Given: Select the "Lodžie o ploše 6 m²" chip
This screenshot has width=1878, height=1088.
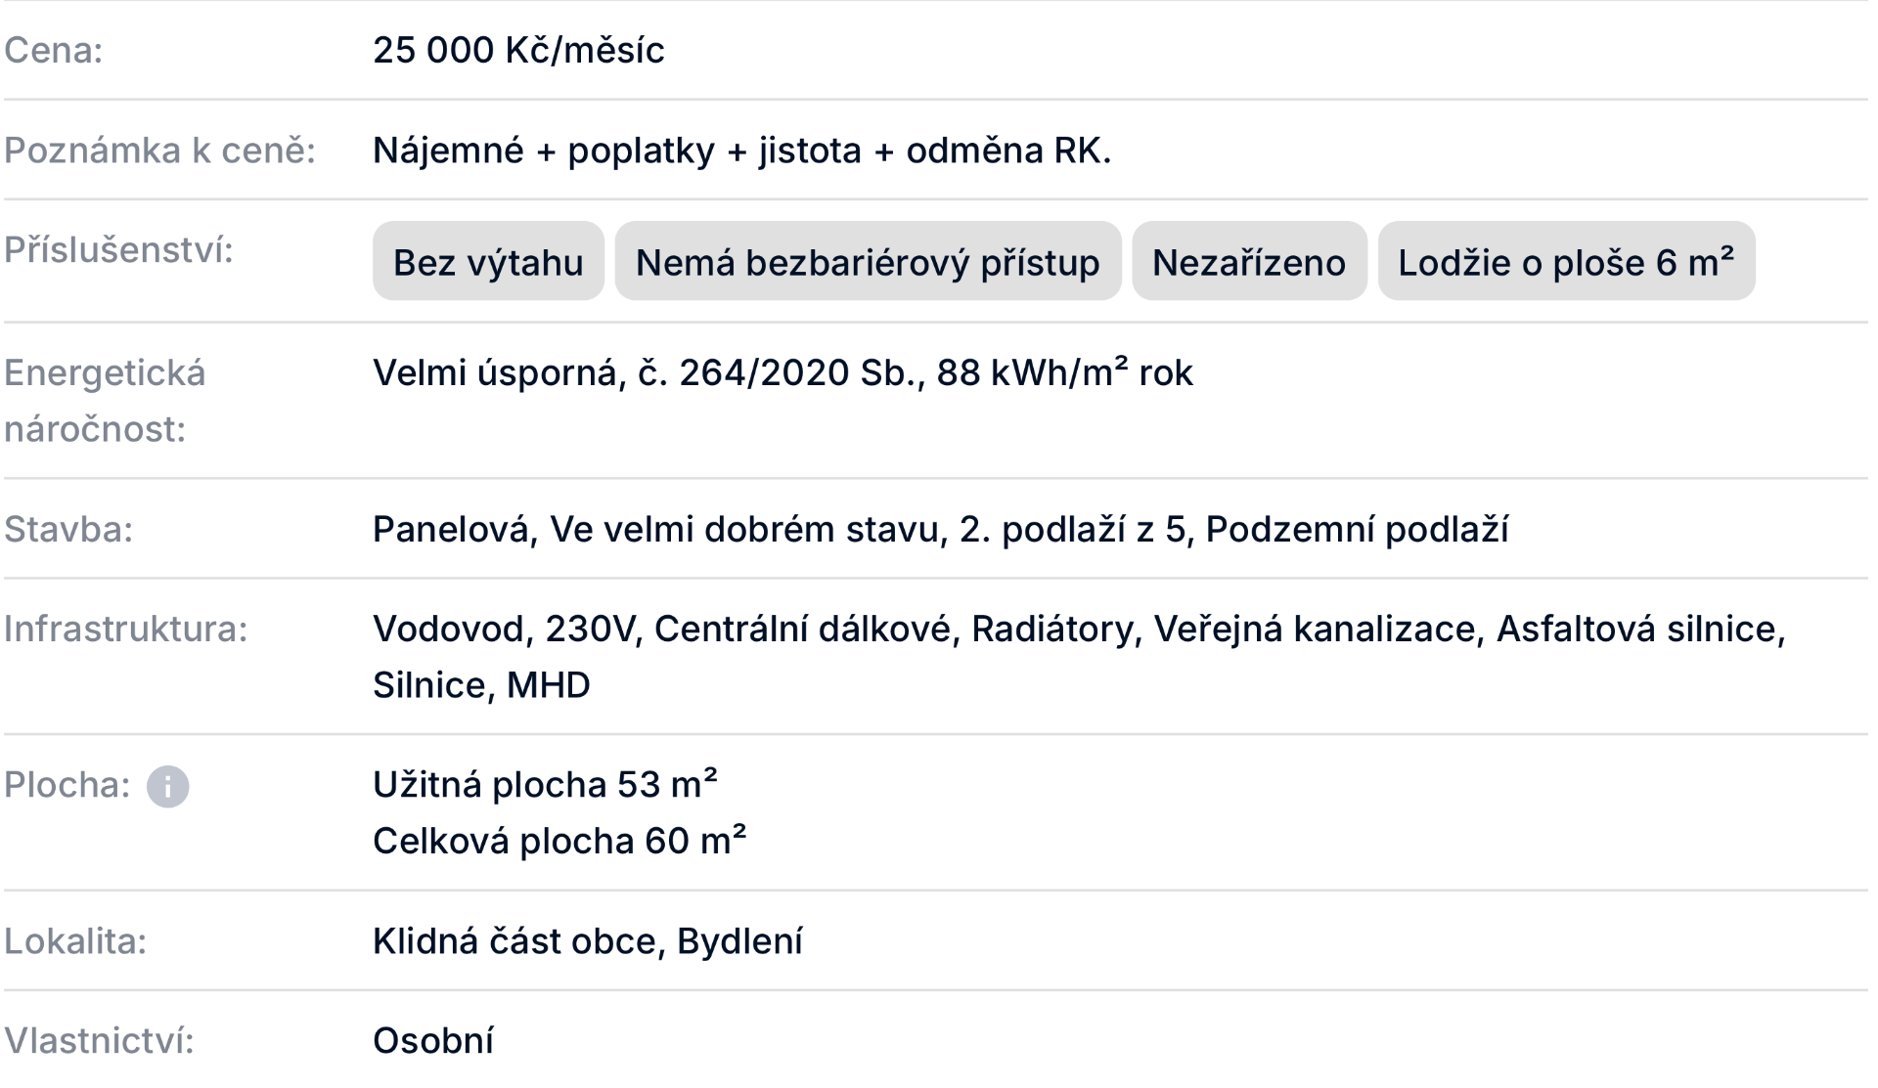Looking at the screenshot, I should [1565, 262].
